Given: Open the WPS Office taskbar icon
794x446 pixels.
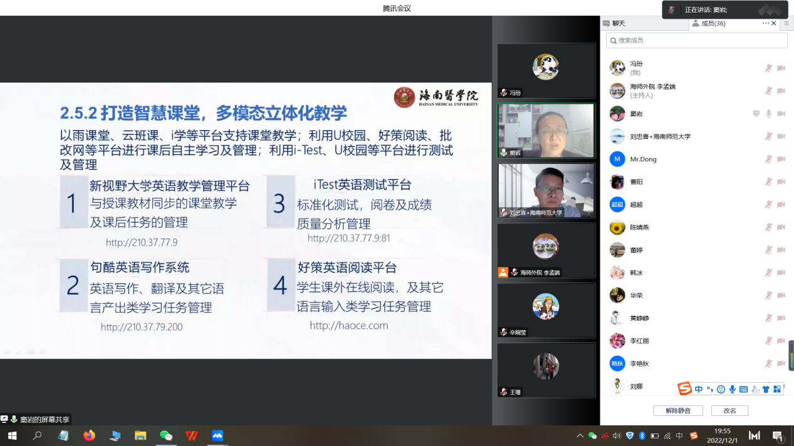Looking at the screenshot, I should pyautogui.click(x=192, y=435).
